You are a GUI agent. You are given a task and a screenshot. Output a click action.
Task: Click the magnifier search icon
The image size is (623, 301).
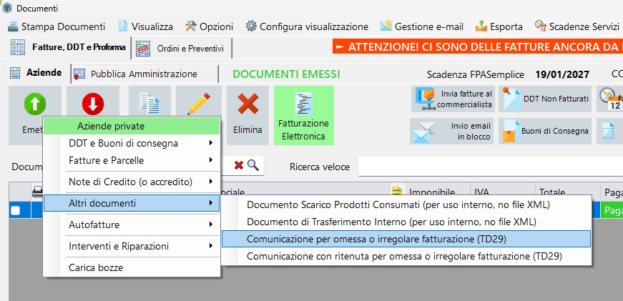[x=253, y=165]
